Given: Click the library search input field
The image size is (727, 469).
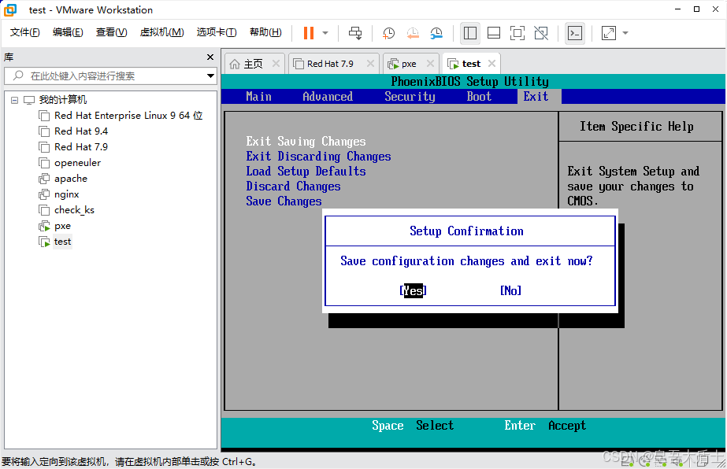Looking at the screenshot, I should [110, 76].
